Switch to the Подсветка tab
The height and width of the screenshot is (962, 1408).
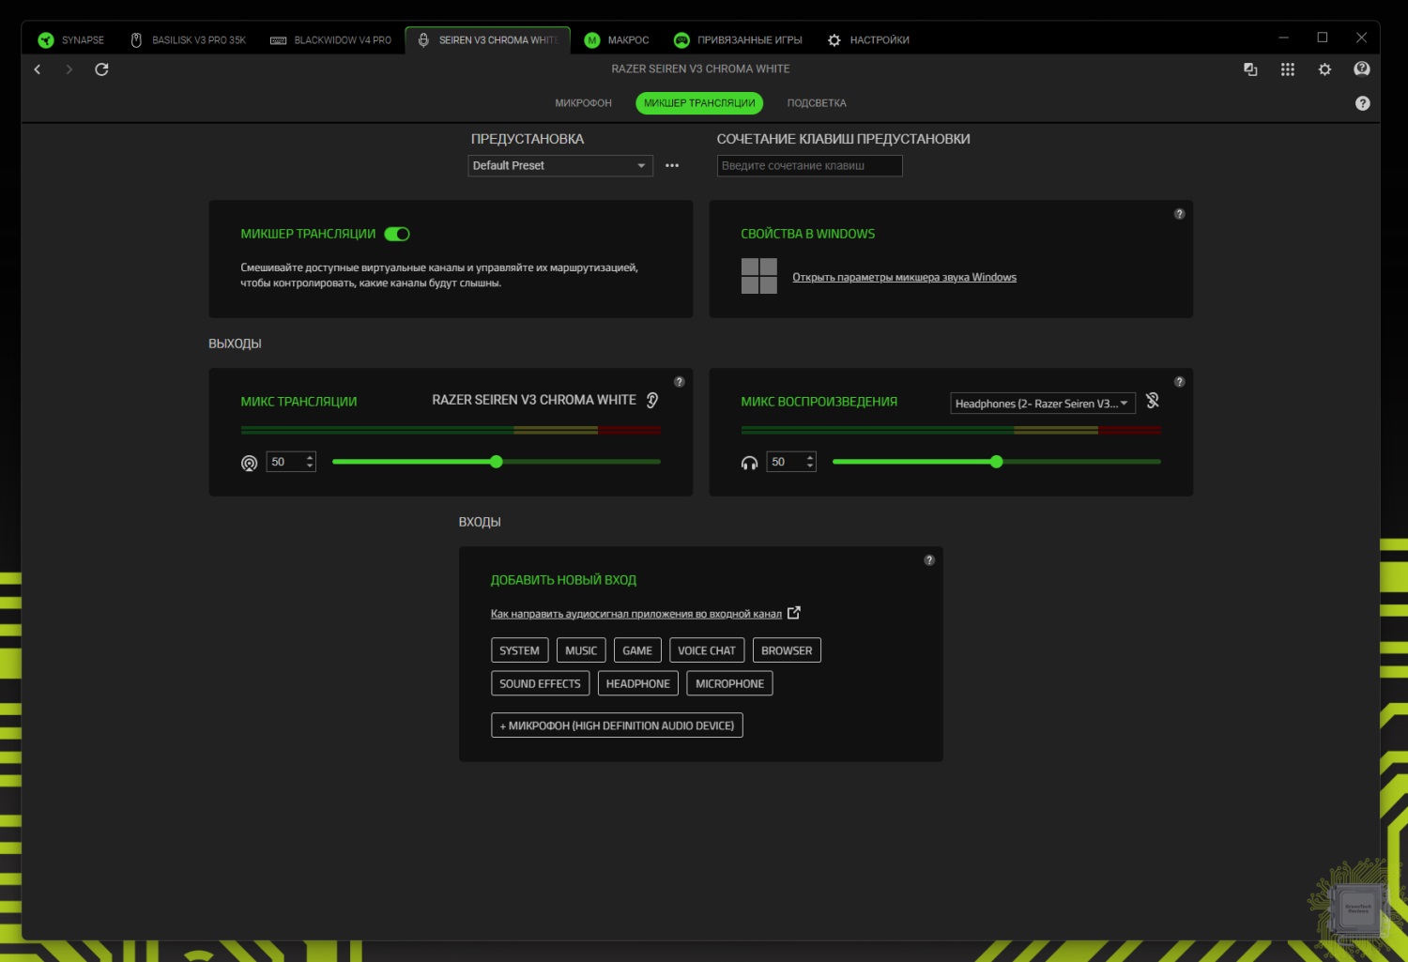(816, 103)
